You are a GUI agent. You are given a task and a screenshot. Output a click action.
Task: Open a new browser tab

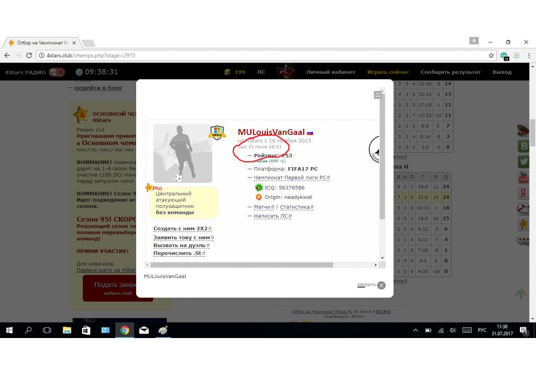coord(88,43)
